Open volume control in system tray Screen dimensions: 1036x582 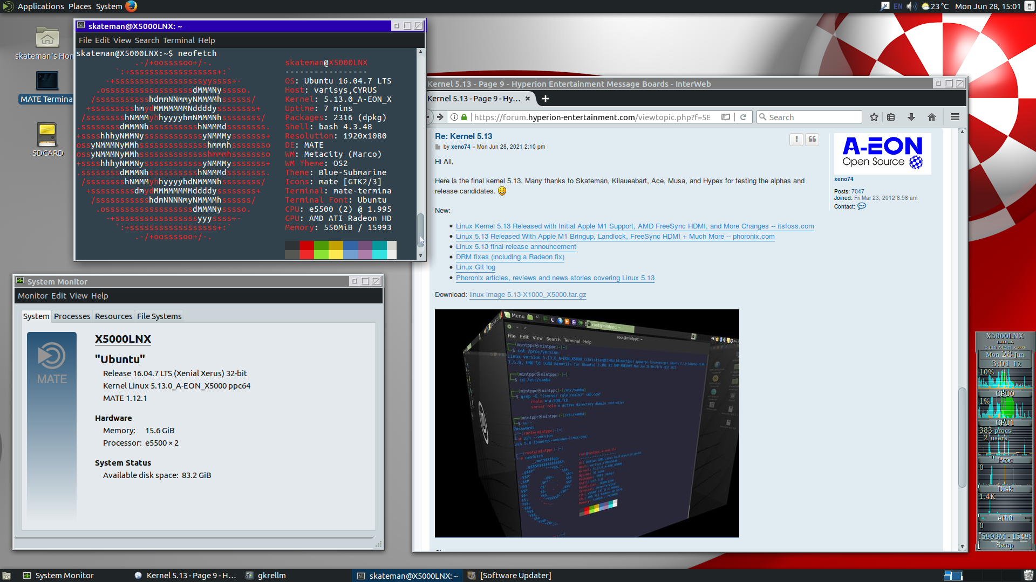pyautogui.click(x=911, y=6)
